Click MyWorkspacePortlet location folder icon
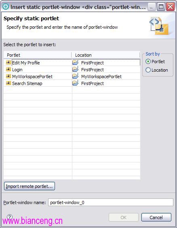 75,76
